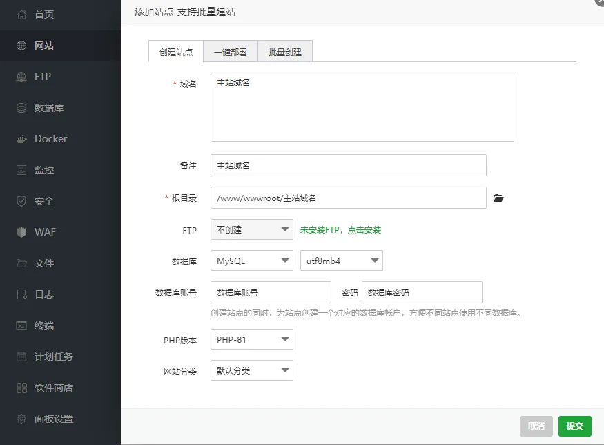Image resolution: width=604 pixels, height=445 pixels.
Task: Click the globe website icon
Action: (x=21, y=46)
